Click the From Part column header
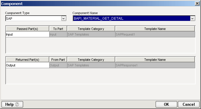Viewport: 201px width, 109px height. point(58,60)
